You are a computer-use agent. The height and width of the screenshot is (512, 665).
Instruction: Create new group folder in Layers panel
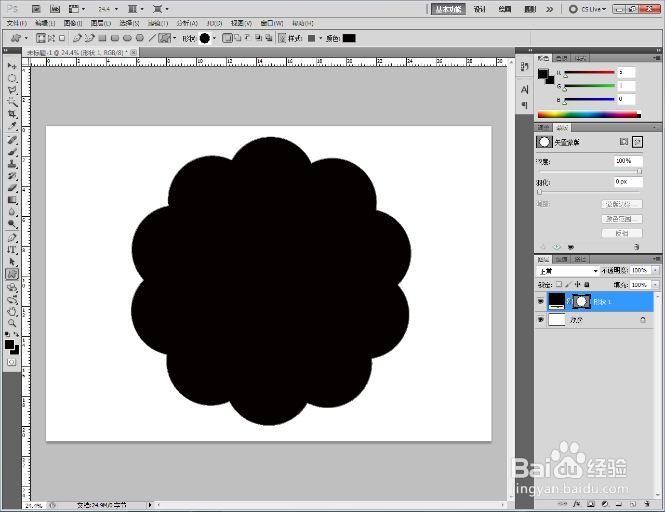pos(619,504)
